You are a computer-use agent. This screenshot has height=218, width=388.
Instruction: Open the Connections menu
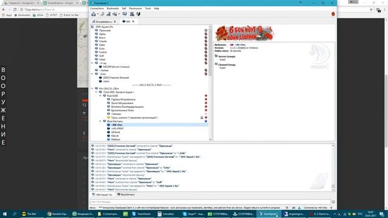(97, 8)
